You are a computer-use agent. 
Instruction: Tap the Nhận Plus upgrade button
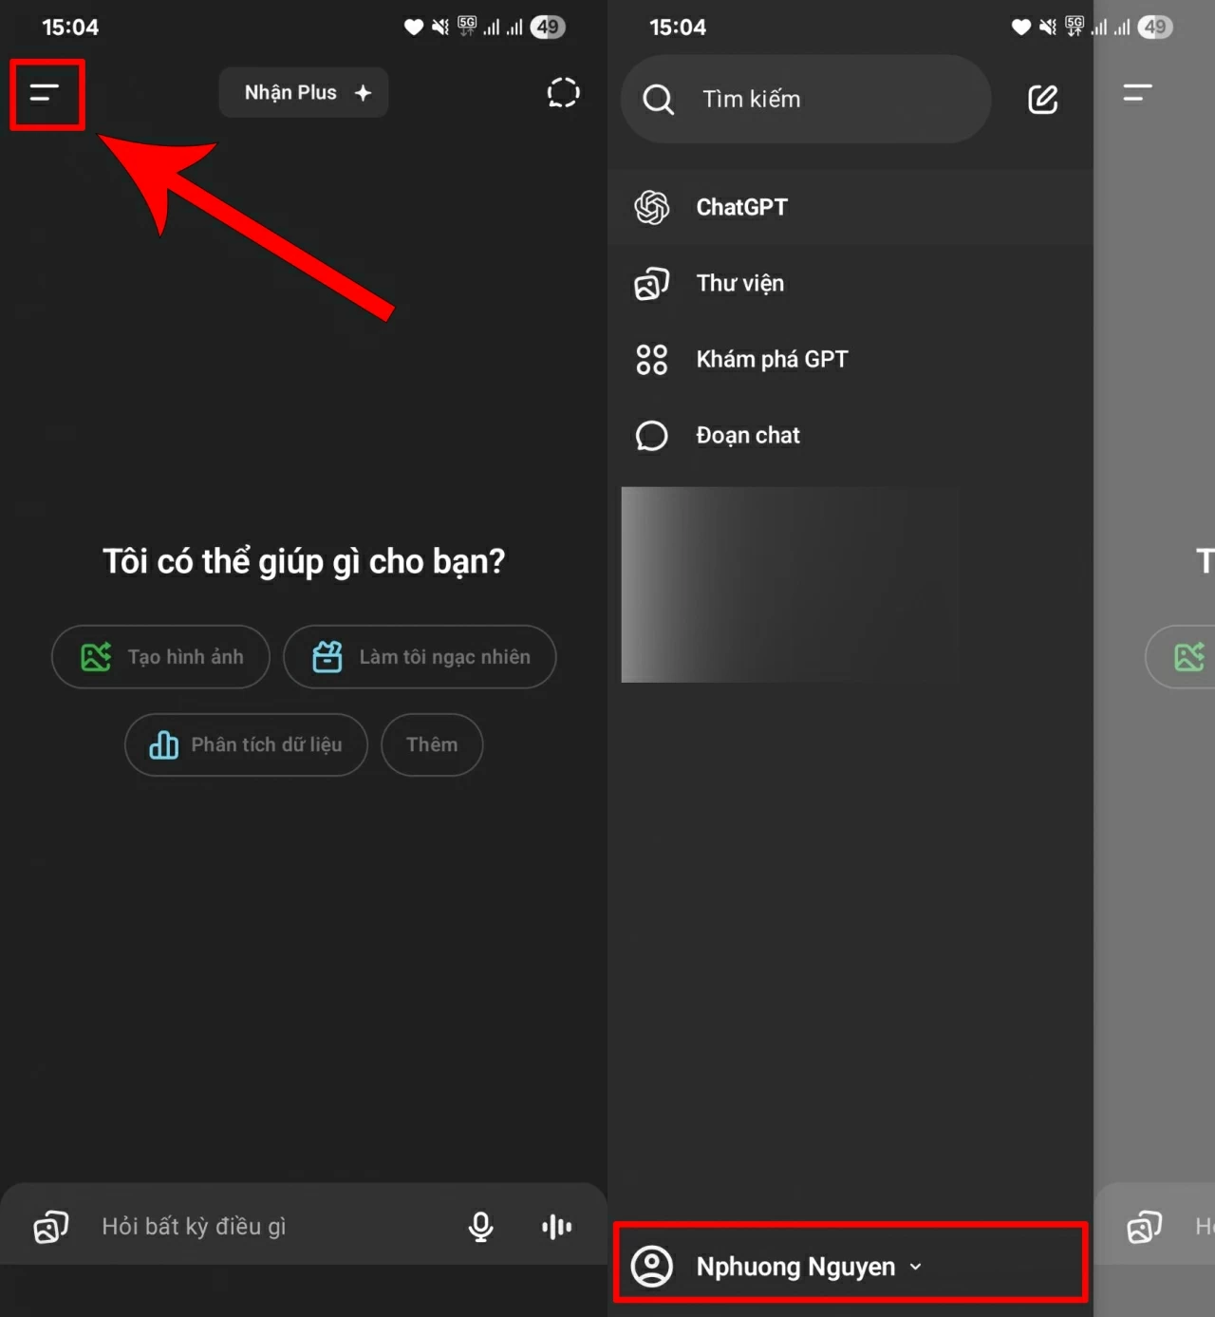click(304, 93)
